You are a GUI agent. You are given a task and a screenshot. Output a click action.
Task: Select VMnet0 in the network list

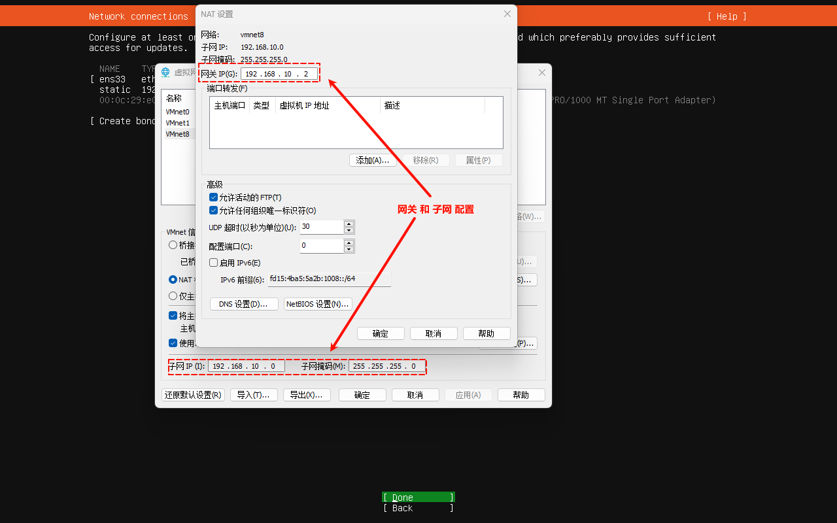(x=177, y=112)
